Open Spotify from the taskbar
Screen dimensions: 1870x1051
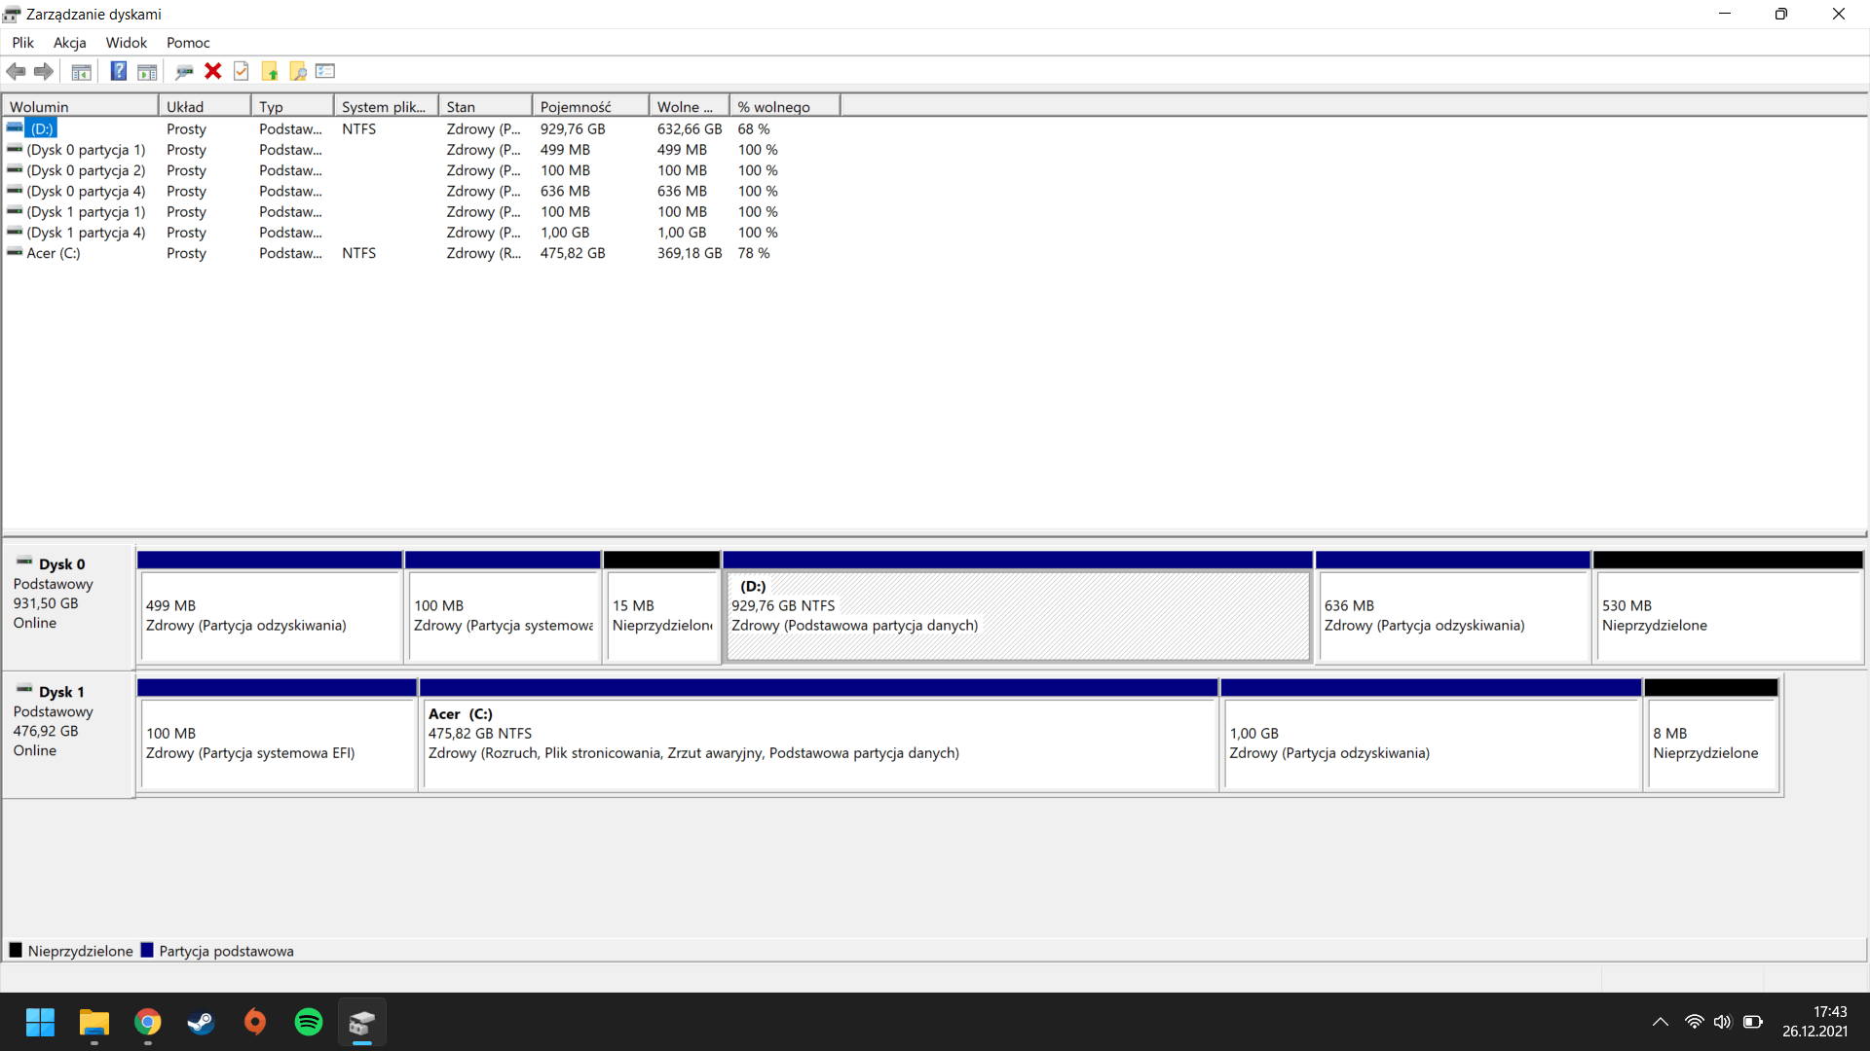[x=309, y=1022]
